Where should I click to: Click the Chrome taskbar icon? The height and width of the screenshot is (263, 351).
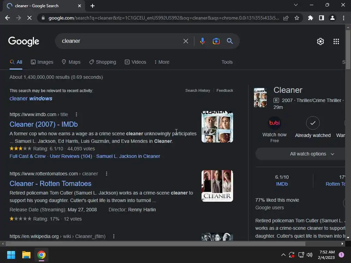[41, 255]
